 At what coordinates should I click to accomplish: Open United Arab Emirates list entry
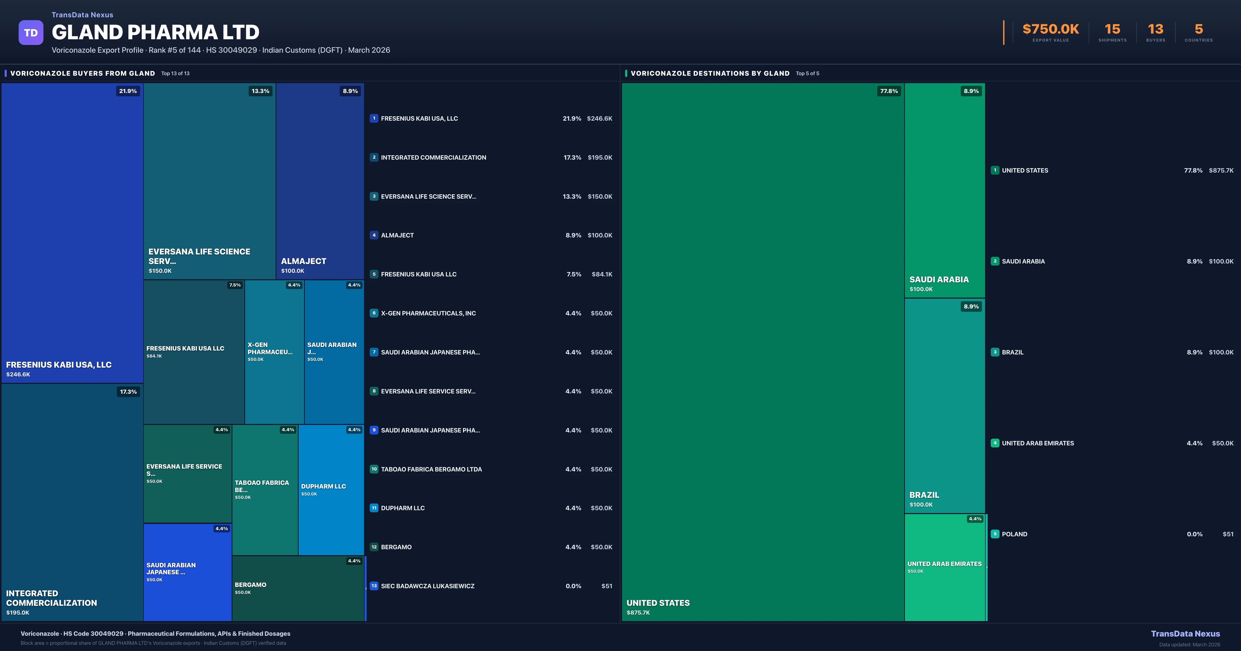click(x=1038, y=444)
